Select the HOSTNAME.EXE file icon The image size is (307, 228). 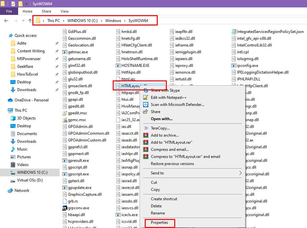(x=118, y=66)
